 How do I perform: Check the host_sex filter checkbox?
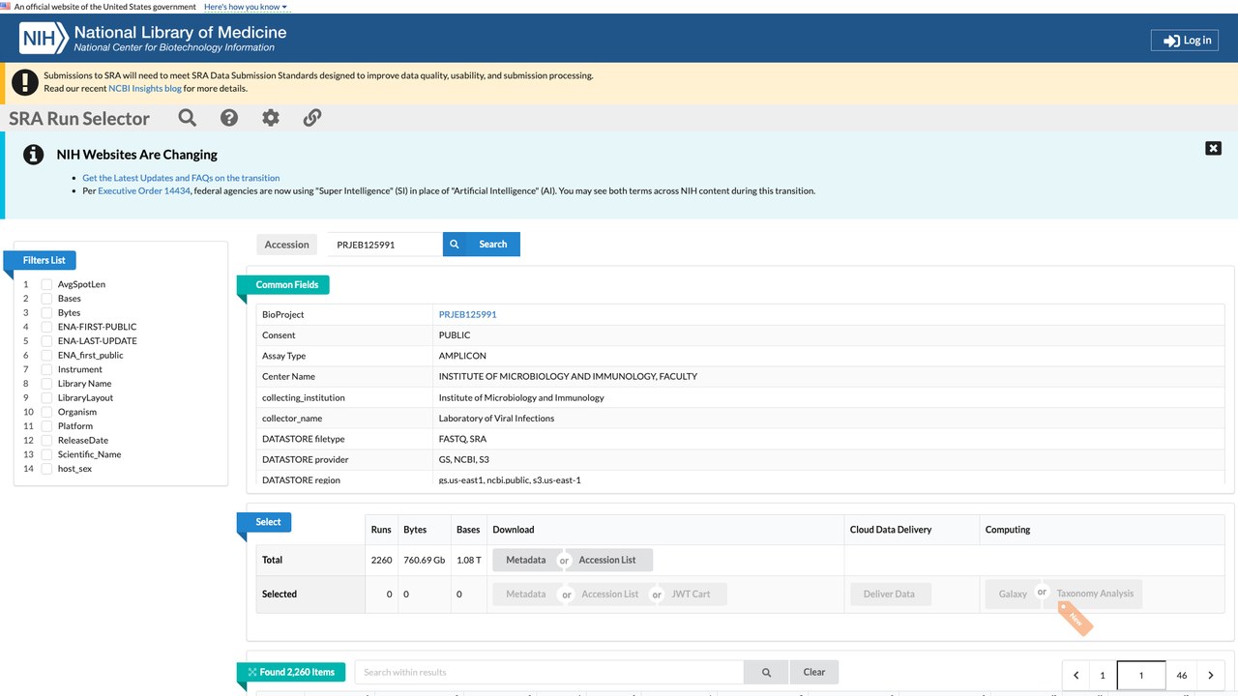point(46,469)
